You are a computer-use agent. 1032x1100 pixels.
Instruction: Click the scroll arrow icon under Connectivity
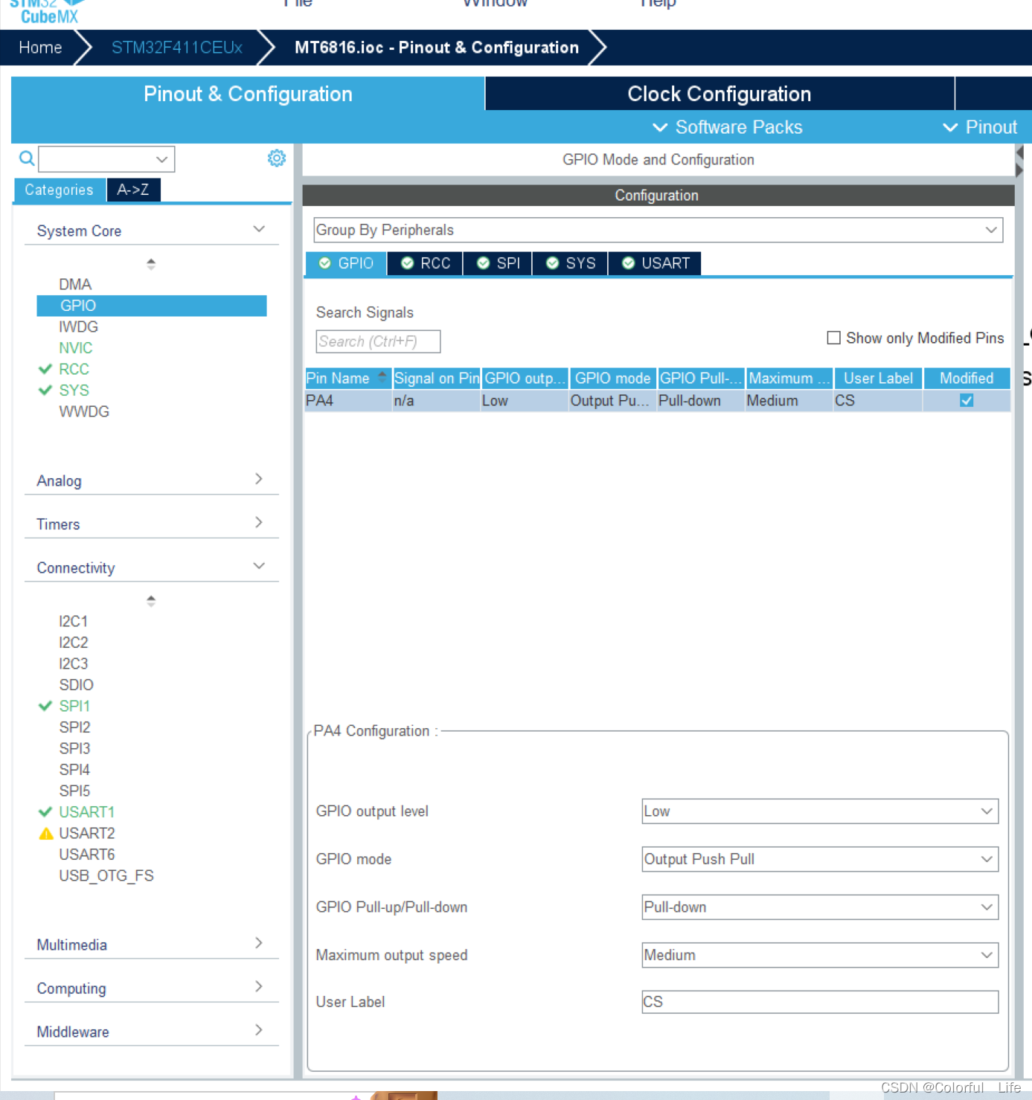(151, 601)
